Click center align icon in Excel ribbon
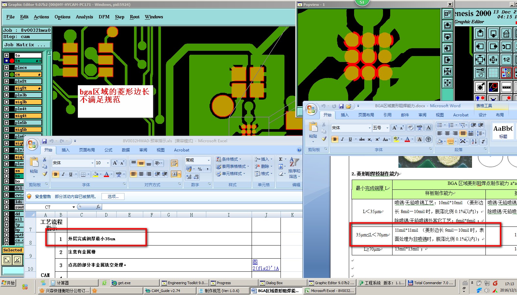 [x=141, y=174]
